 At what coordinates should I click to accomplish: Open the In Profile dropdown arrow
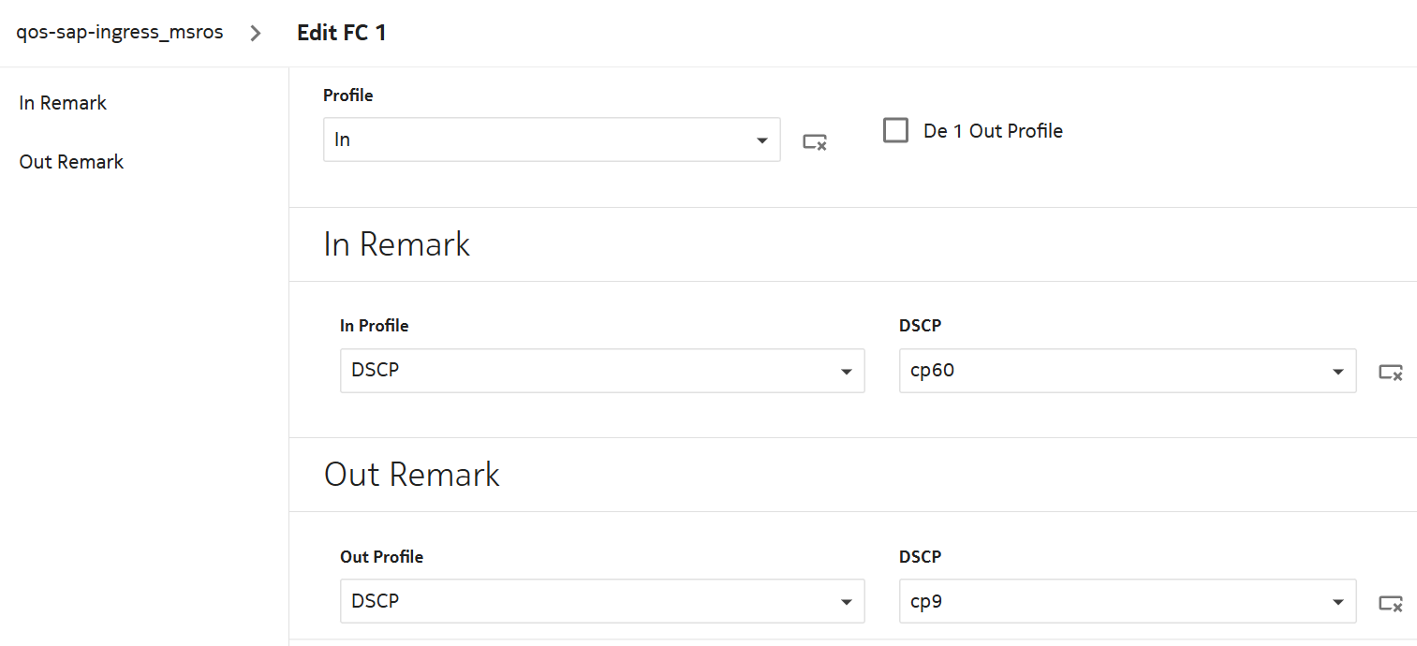point(846,372)
